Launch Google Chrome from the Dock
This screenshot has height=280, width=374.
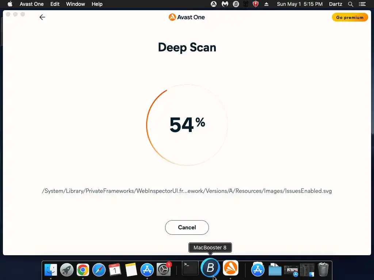pyautogui.click(x=83, y=269)
